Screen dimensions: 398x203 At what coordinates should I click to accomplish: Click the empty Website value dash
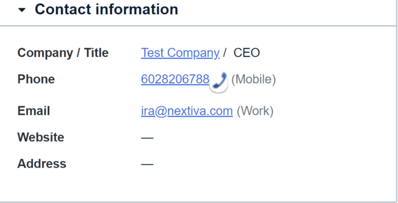[147, 138]
